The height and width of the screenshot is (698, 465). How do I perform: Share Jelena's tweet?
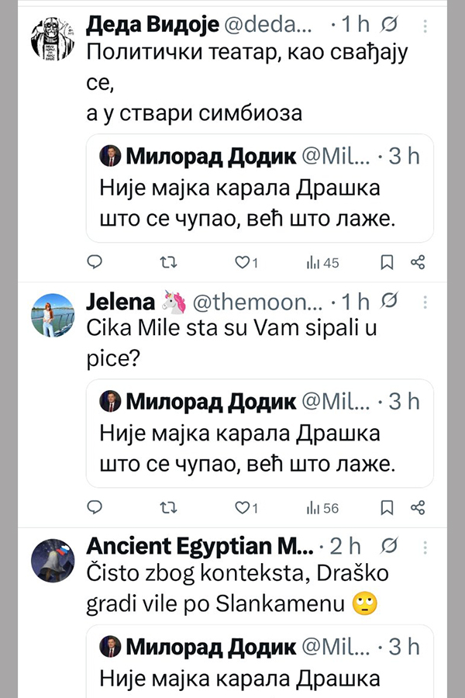[418, 508]
